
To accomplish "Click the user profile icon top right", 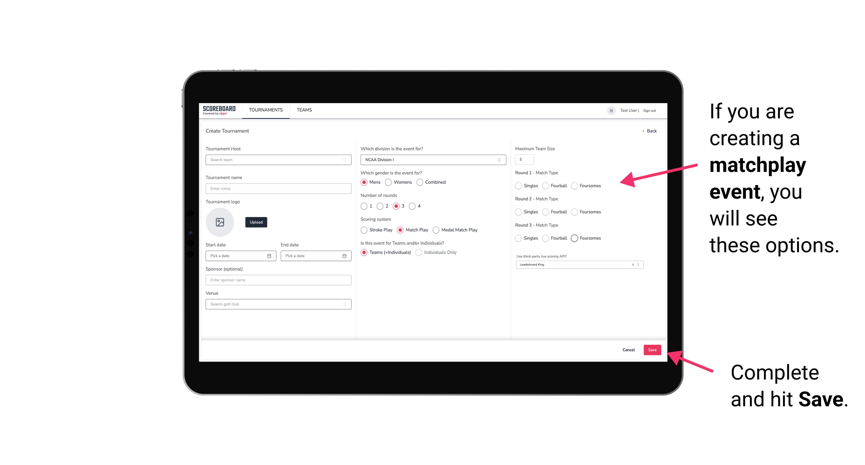I will click(x=611, y=110).
